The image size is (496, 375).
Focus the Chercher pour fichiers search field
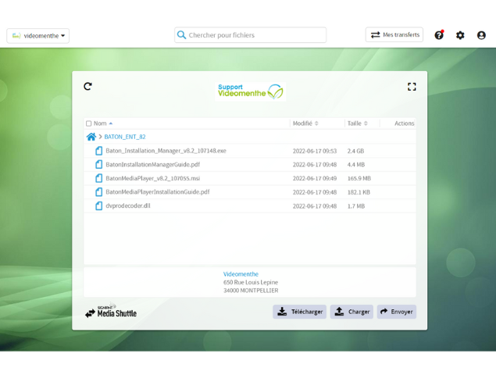point(254,35)
